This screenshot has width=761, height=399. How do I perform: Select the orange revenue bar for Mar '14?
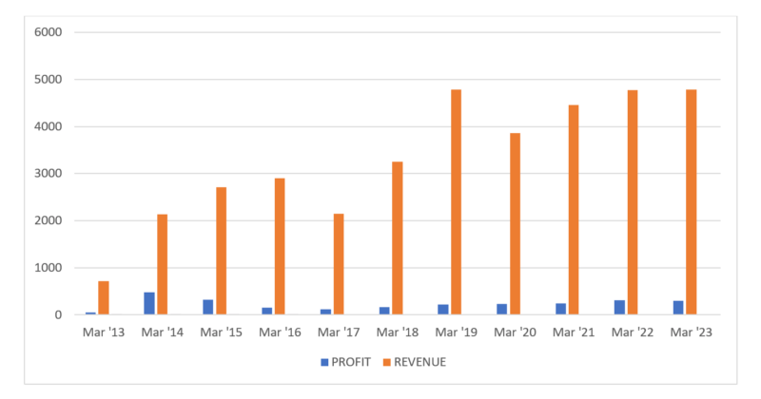163,264
